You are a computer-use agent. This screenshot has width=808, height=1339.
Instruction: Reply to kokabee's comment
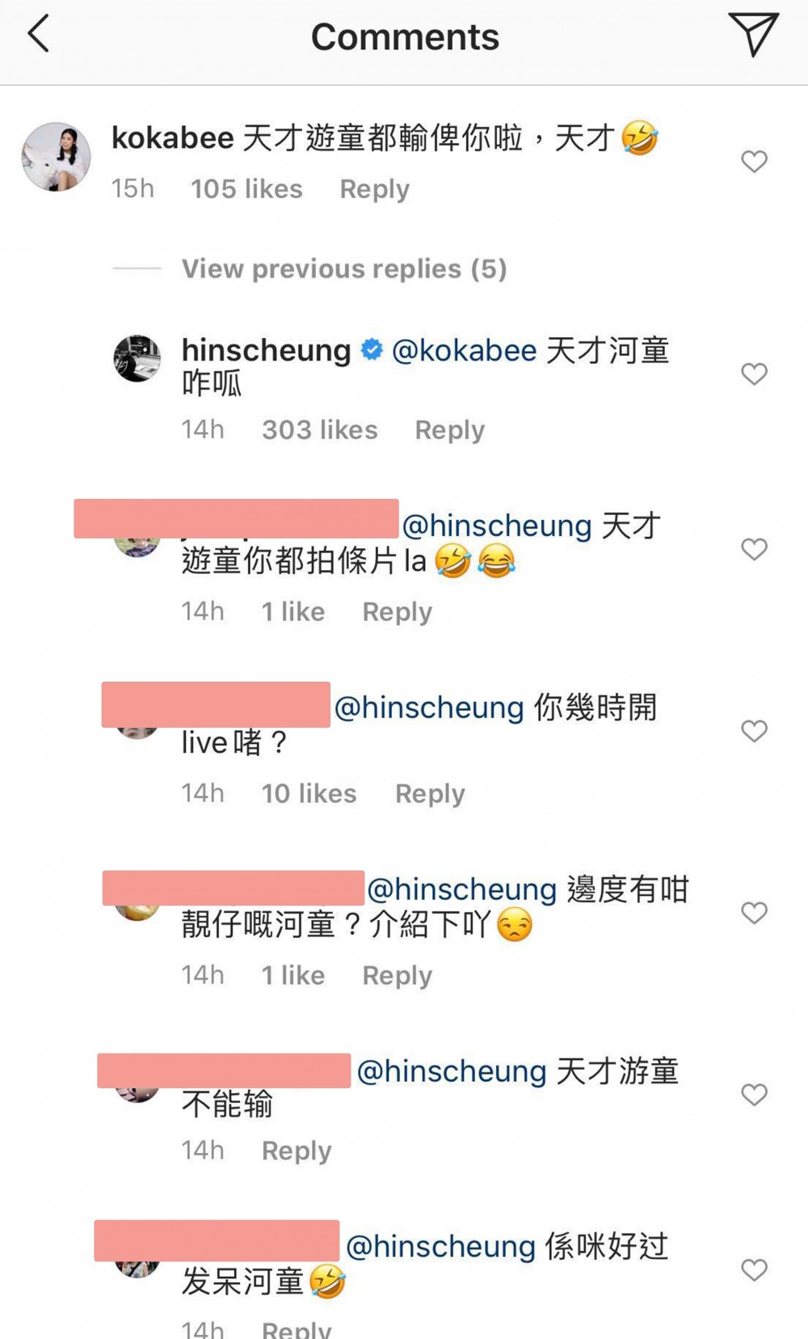(x=374, y=189)
